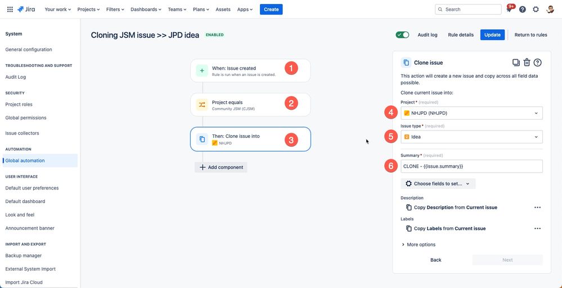Viewport: 562px width, 288px height.
Task: Open the Projects dropdown menu
Action: 88,10
